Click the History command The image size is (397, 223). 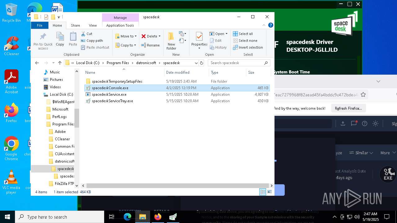point(218,47)
